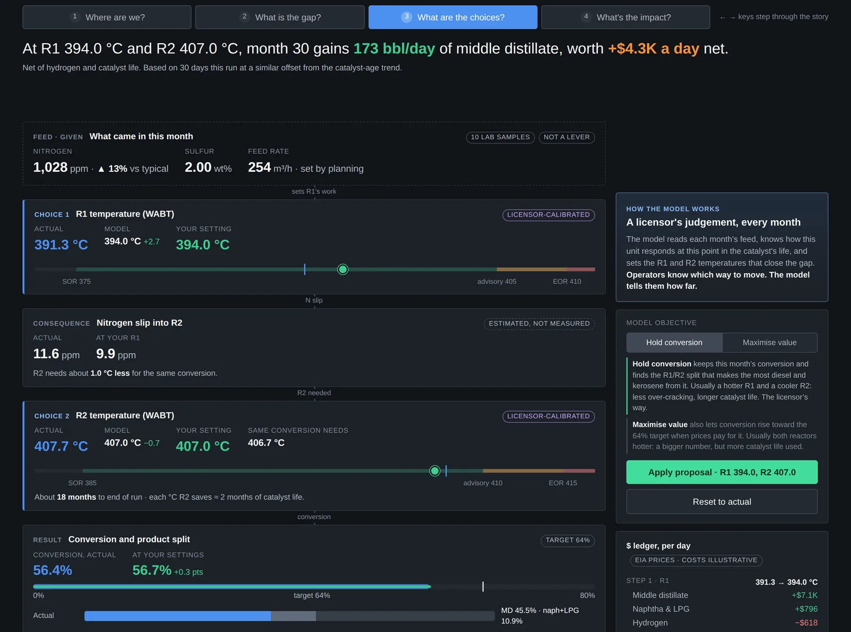Image resolution: width=851 pixels, height=632 pixels.
Task: Click R1 actual marker tick on slider
Action: click(305, 270)
